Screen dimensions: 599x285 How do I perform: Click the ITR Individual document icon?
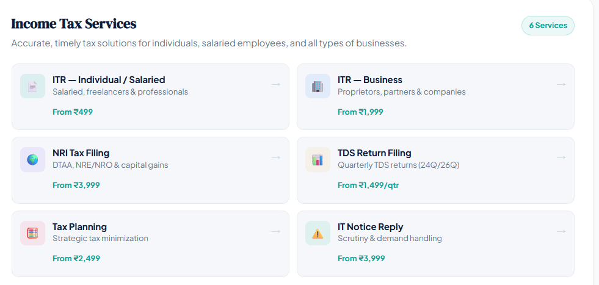tap(32, 86)
